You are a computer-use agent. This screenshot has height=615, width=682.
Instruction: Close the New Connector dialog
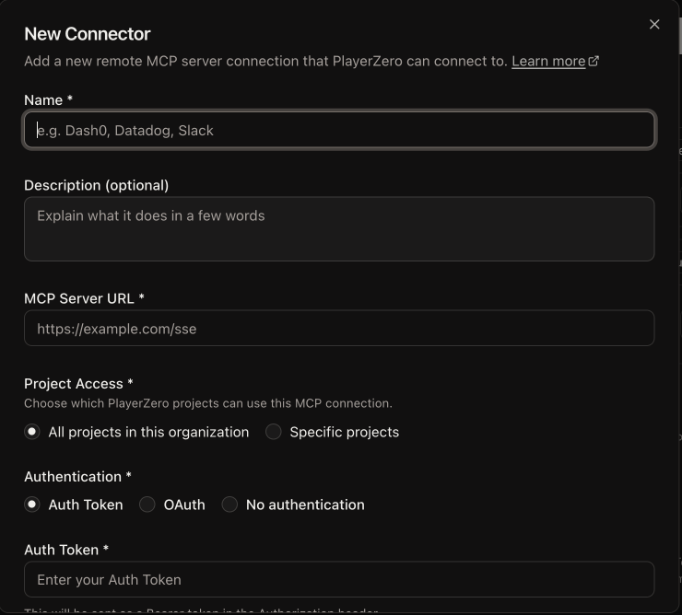coord(654,24)
